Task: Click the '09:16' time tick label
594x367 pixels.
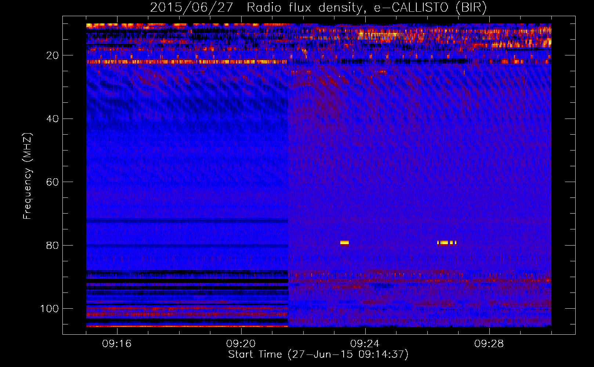Action: click(x=117, y=344)
